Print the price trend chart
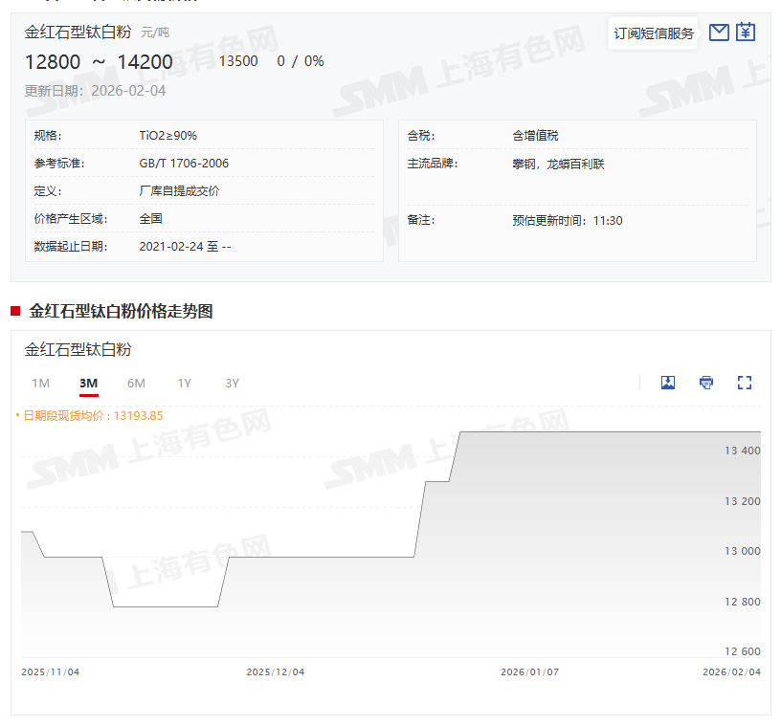This screenshot has width=781, height=726. [706, 383]
